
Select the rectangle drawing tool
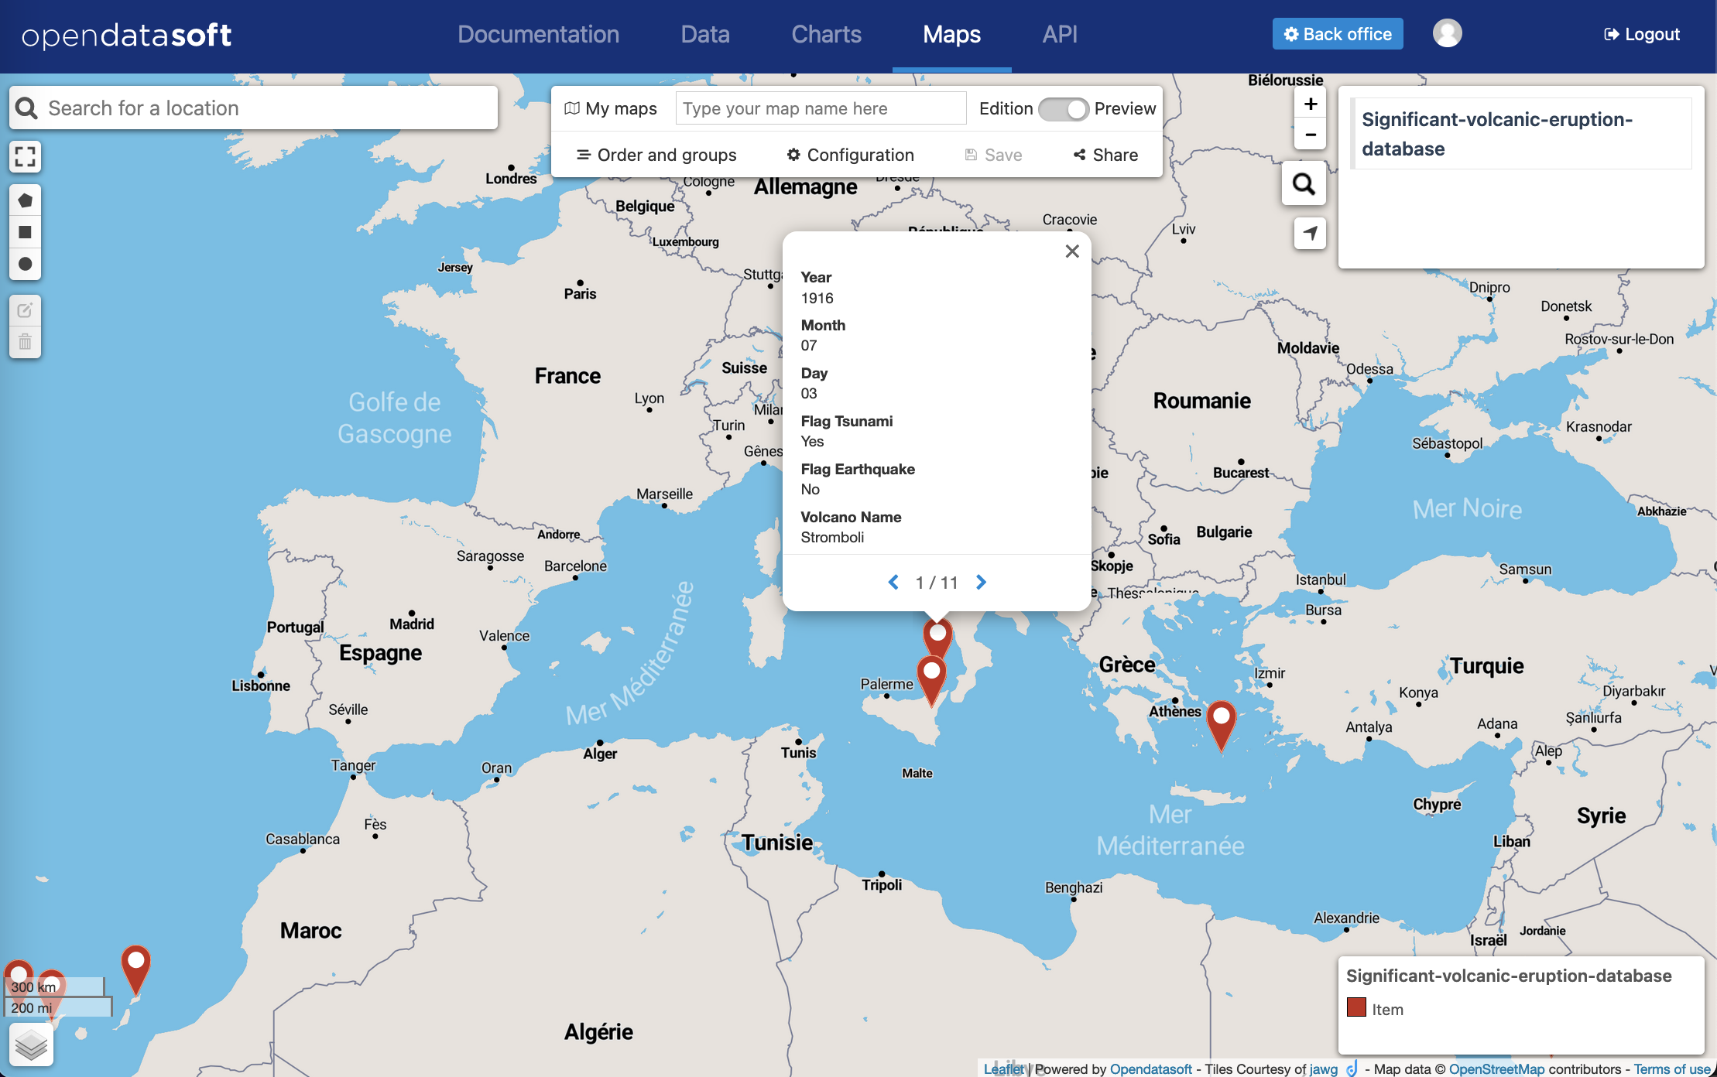25,232
